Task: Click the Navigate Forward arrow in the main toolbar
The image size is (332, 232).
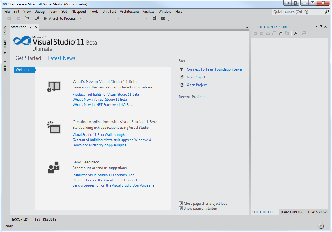Action: point(19,18)
